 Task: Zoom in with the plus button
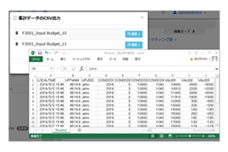pyautogui.click(x=203, y=136)
